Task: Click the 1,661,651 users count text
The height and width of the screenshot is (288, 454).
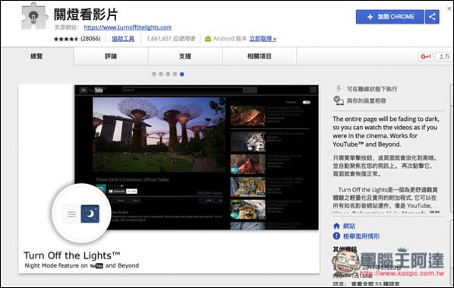Action: [x=171, y=39]
